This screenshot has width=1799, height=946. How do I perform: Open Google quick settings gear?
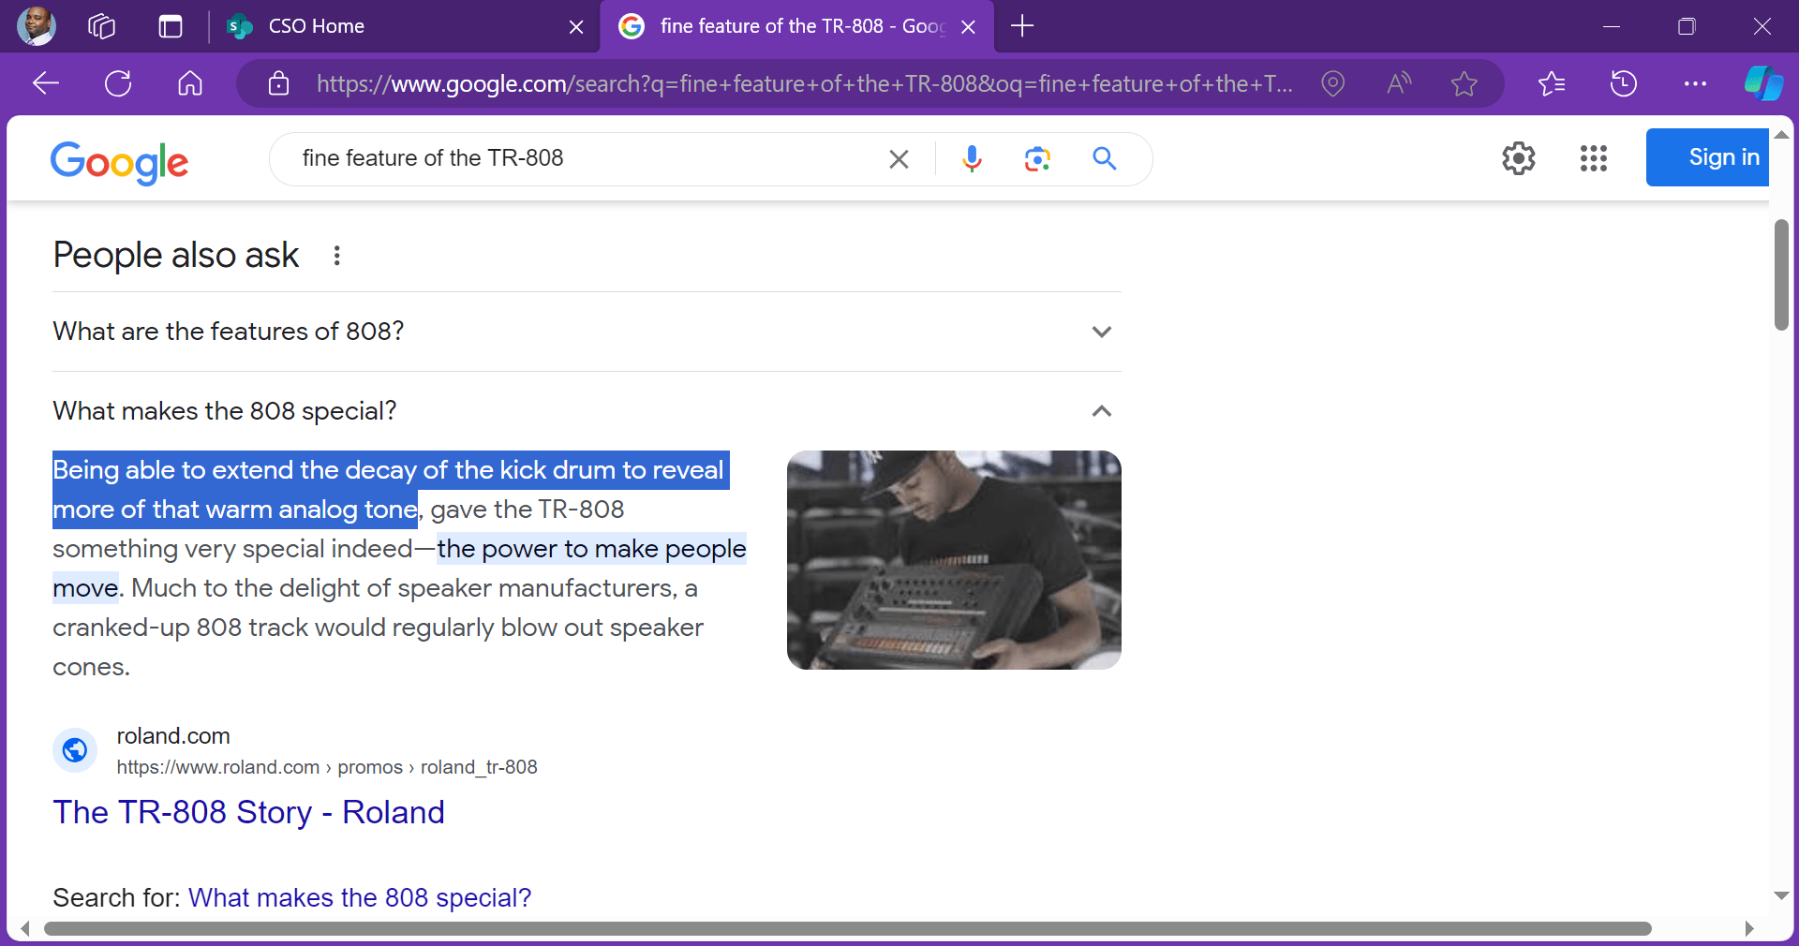pyautogui.click(x=1518, y=158)
